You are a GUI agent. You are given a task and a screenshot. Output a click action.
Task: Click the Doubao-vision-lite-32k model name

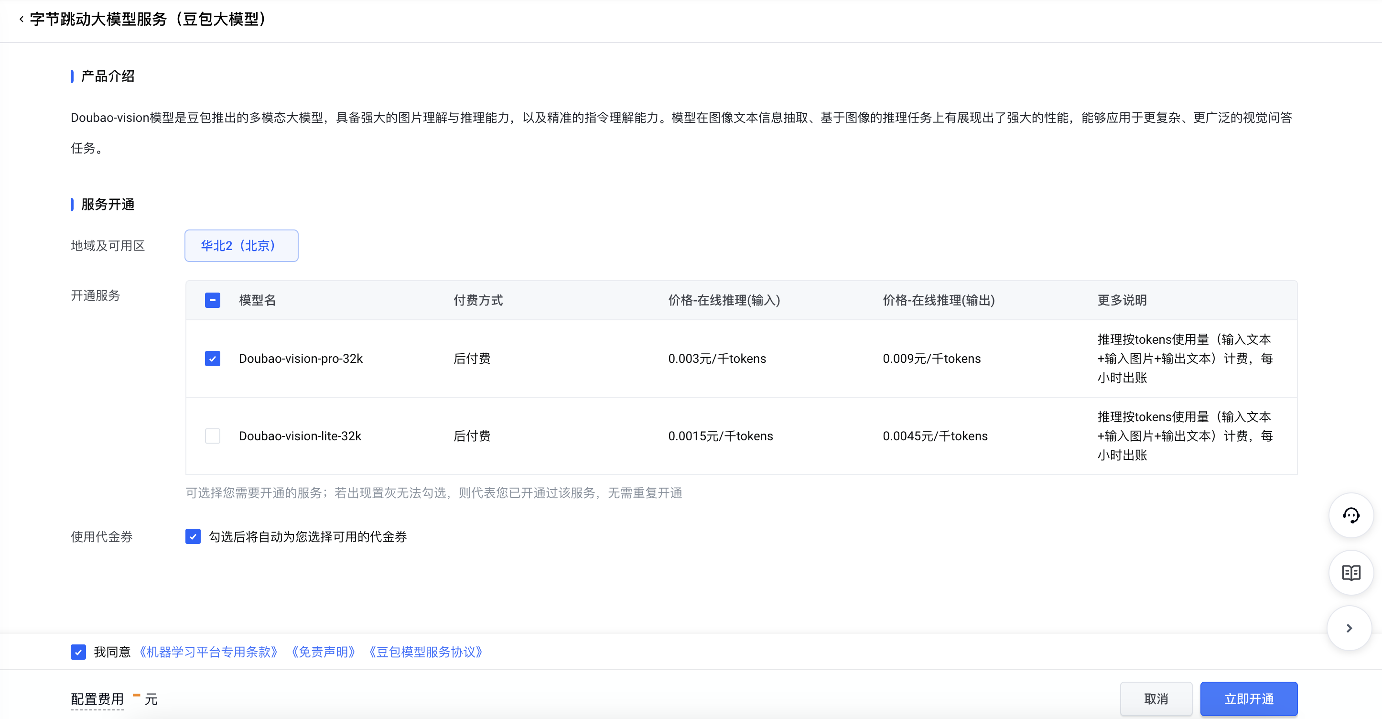click(x=300, y=436)
